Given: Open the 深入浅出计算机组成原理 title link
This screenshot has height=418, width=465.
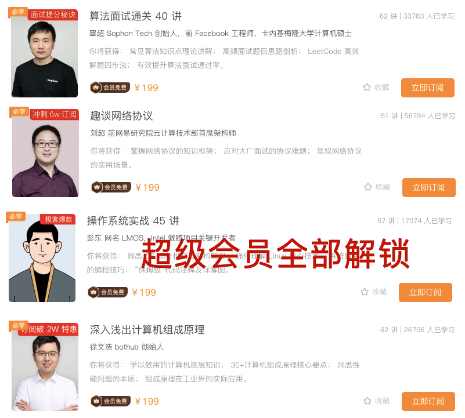Looking at the screenshot, I should 147,330.
